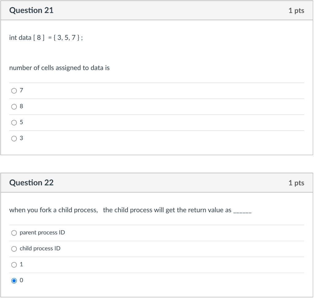Click the 'child process ID' label text
This screenshot has height=299, width=314.
[x=40, y=248]
